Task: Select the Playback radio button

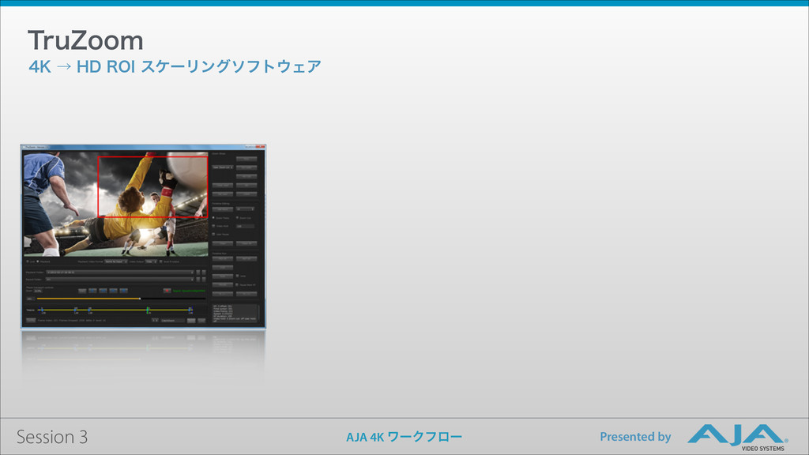Action: pyautogui.click(x=38, y=261)
